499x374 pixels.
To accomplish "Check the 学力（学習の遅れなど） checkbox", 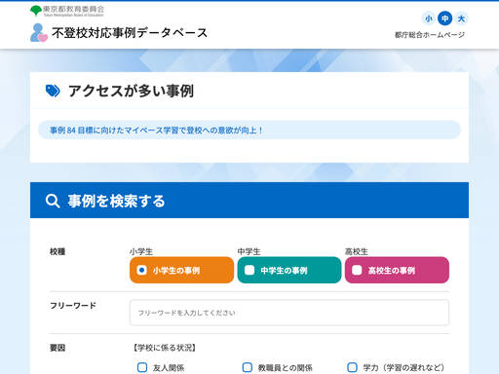I will click(352, 367).
